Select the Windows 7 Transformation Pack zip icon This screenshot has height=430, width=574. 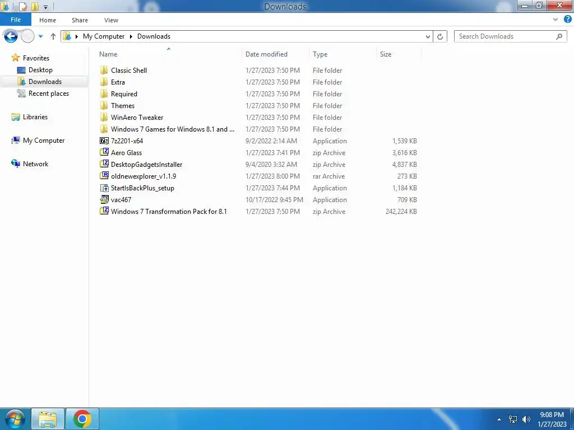[x=104, y=211]
